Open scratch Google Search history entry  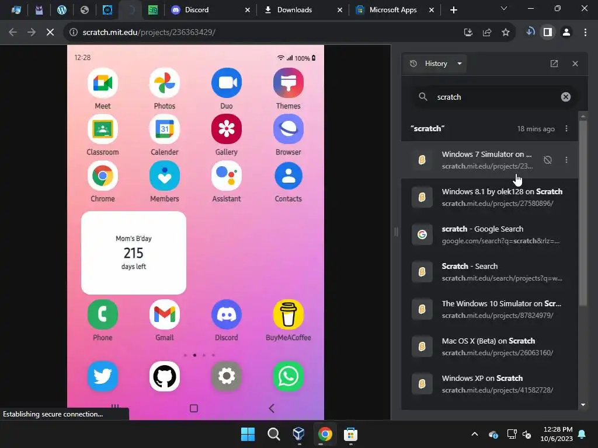(x=490, y=235)
